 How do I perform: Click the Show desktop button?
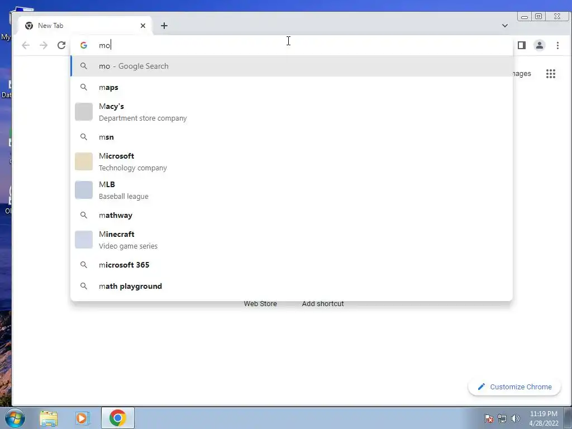[x=568, y=418]
